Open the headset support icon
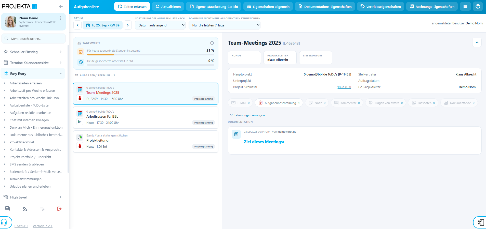Image resolution: width=486 pixels, height=229 pixels. 4,222
